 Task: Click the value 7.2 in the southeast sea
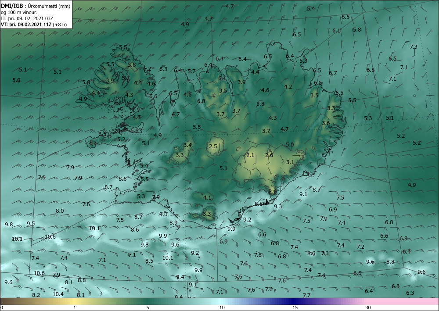click(360, 247)
